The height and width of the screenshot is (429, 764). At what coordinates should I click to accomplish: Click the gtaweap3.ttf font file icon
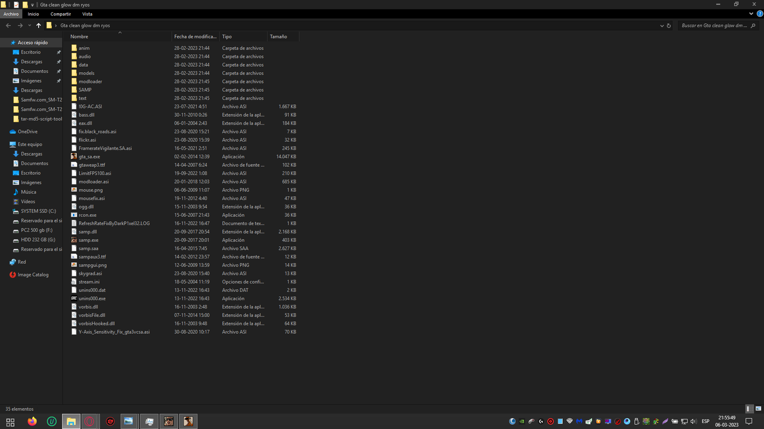74,165
